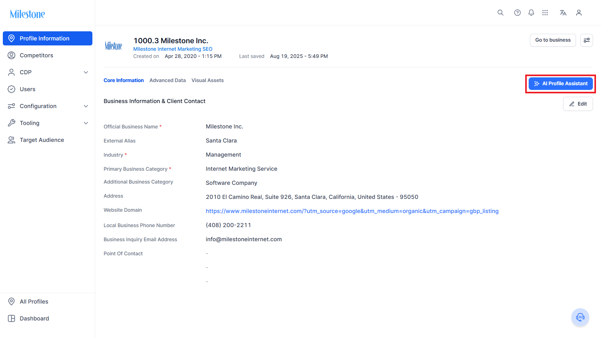Open Users from the sidebar
The width and height of the screenshot is (601, 338).
(x=48, y=89)
